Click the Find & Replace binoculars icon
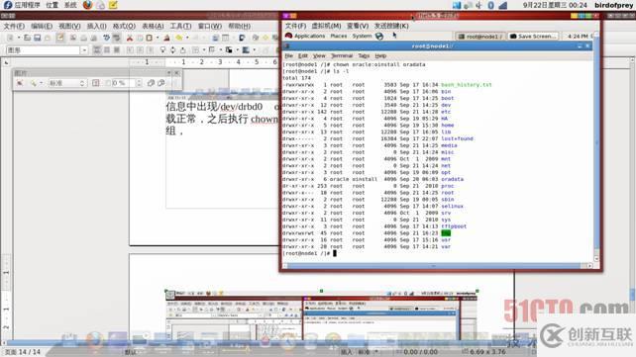The image size is (636, 357). pos(256,38)
